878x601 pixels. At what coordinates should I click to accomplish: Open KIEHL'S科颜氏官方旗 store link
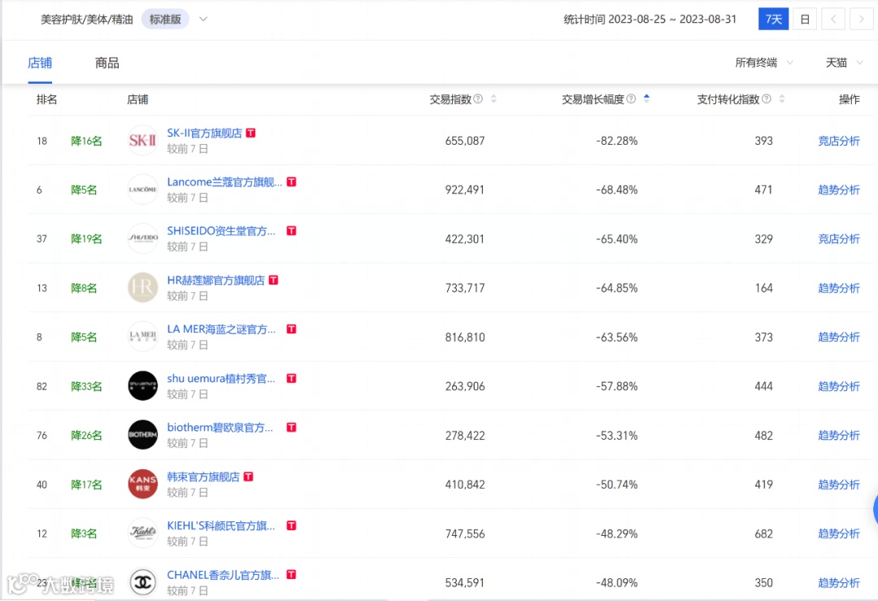tap(221, 525)
